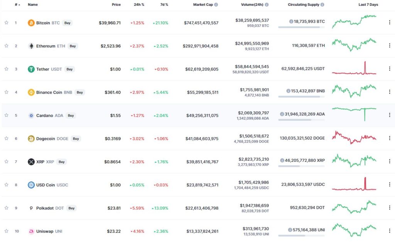Click the Dogecoin logo icon

point(31,139)
